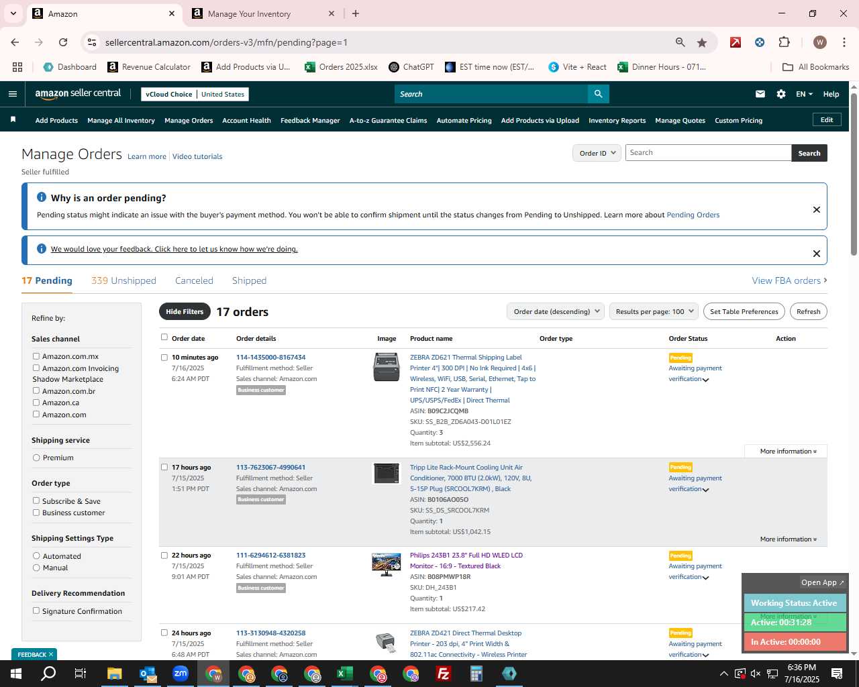Click the browser zoom magnifier icon

[680, 42]
